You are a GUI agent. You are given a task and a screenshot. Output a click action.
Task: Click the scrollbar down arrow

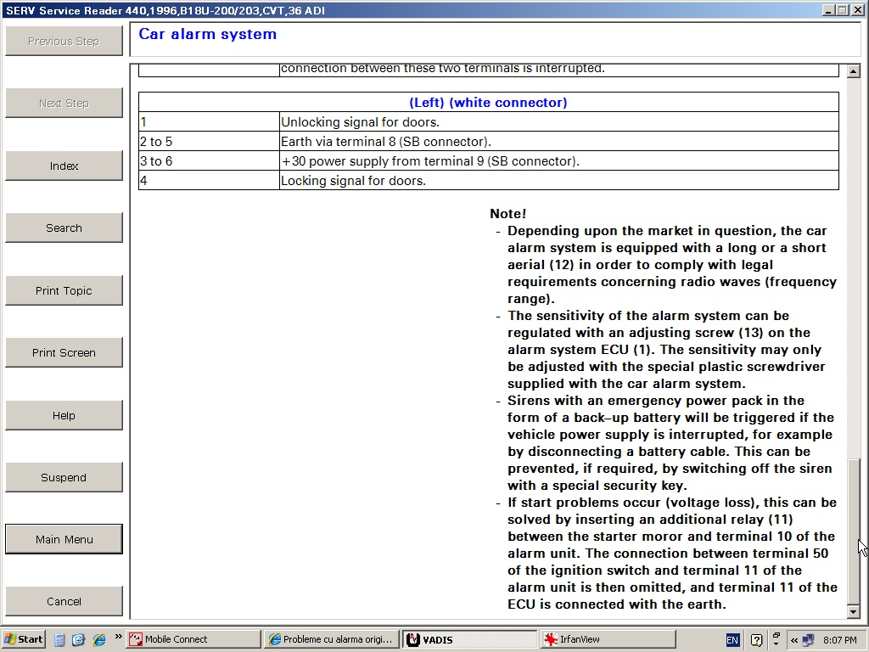tap(854, 612)
